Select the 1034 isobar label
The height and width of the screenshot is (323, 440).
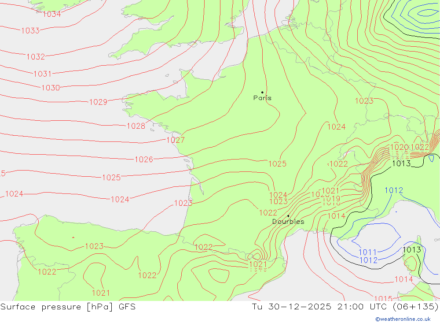tap(51, 14)
